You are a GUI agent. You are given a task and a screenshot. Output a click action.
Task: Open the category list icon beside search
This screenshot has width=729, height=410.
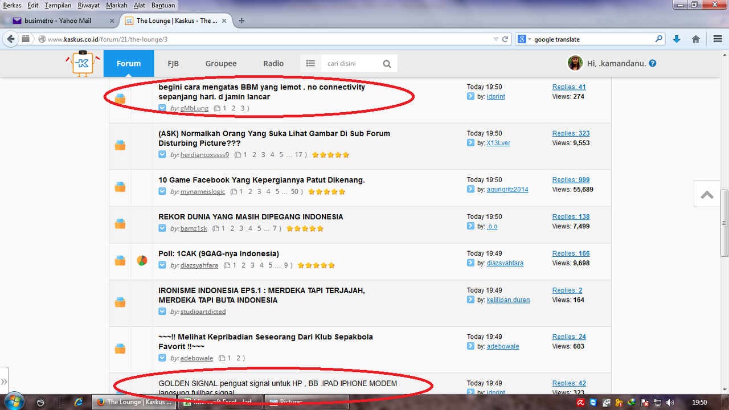tap(310, 64)
